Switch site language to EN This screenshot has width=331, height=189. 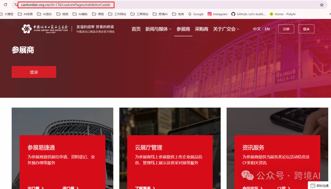click(267, 29)
